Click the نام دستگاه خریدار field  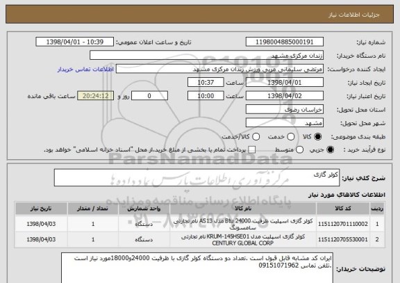(207, 56)
